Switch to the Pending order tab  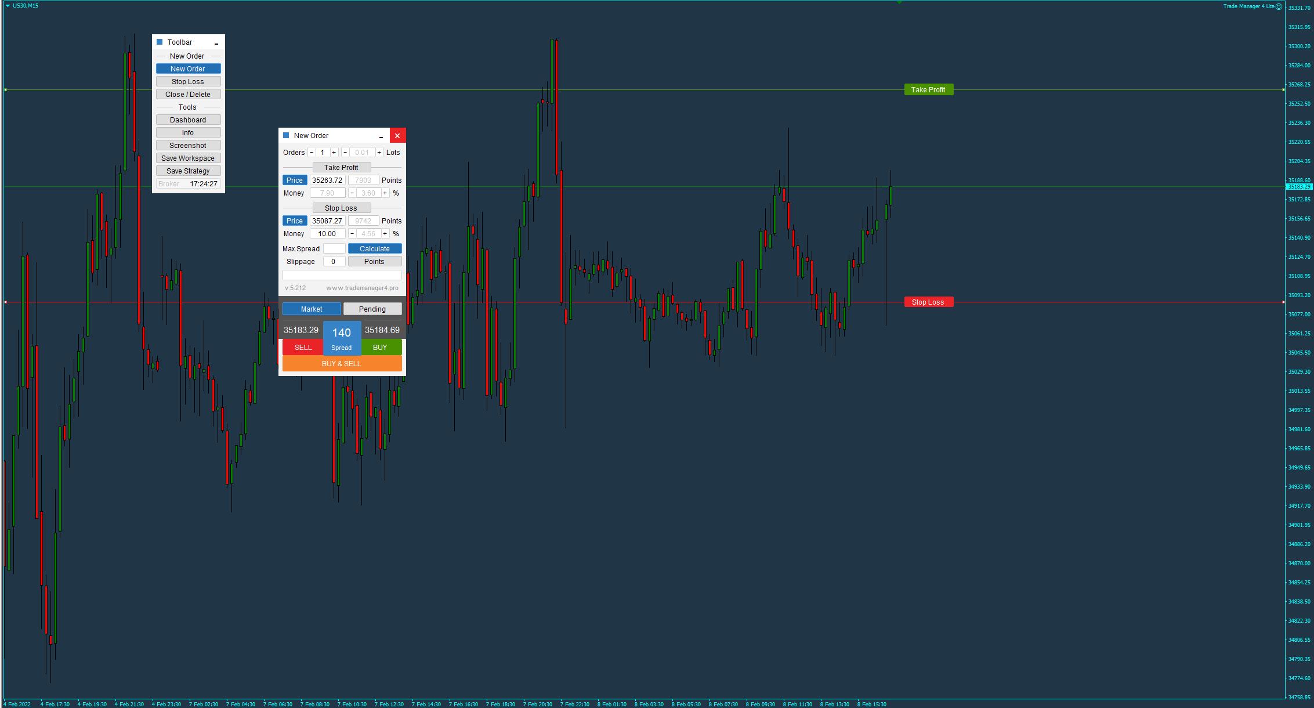[372, 309]
